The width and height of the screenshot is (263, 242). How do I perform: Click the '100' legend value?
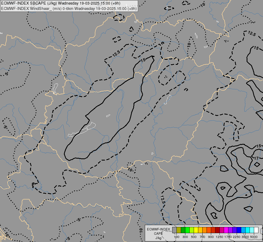[176, 237]
